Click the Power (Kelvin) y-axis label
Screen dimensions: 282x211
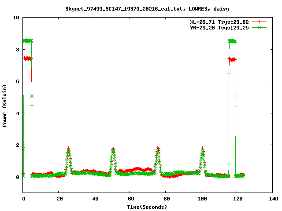[x=4, y=106]
